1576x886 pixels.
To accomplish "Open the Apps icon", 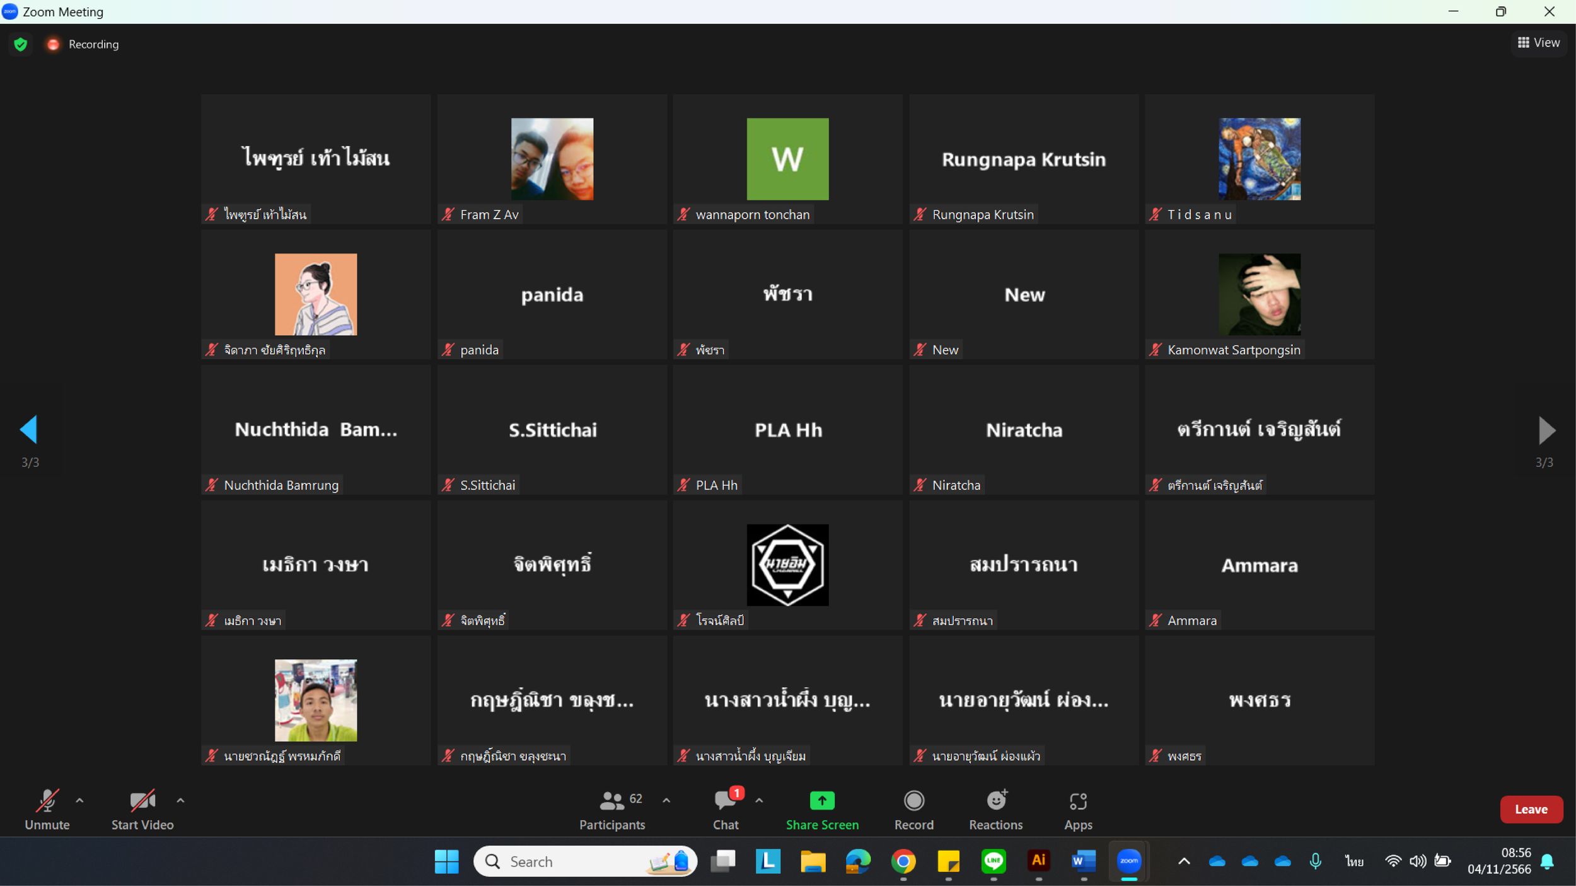I will 1078,801.
